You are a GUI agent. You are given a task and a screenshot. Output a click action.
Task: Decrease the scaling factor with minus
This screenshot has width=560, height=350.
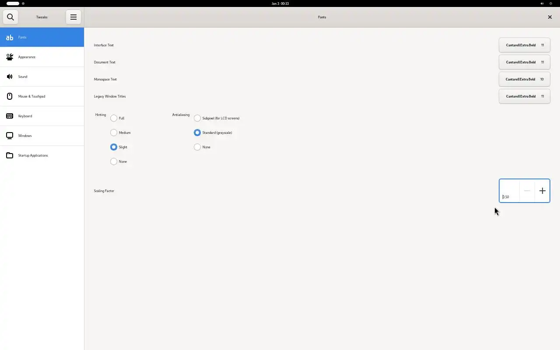[x=527, y=191]
